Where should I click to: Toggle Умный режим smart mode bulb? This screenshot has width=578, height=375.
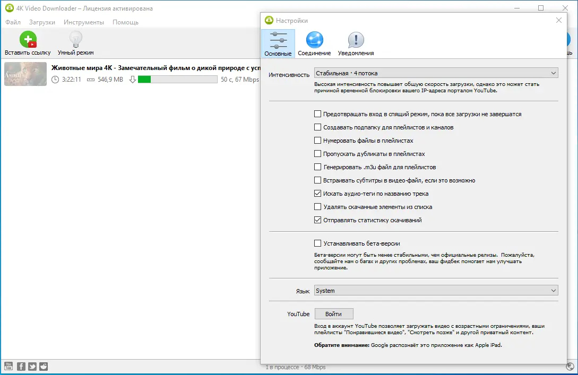75,39
